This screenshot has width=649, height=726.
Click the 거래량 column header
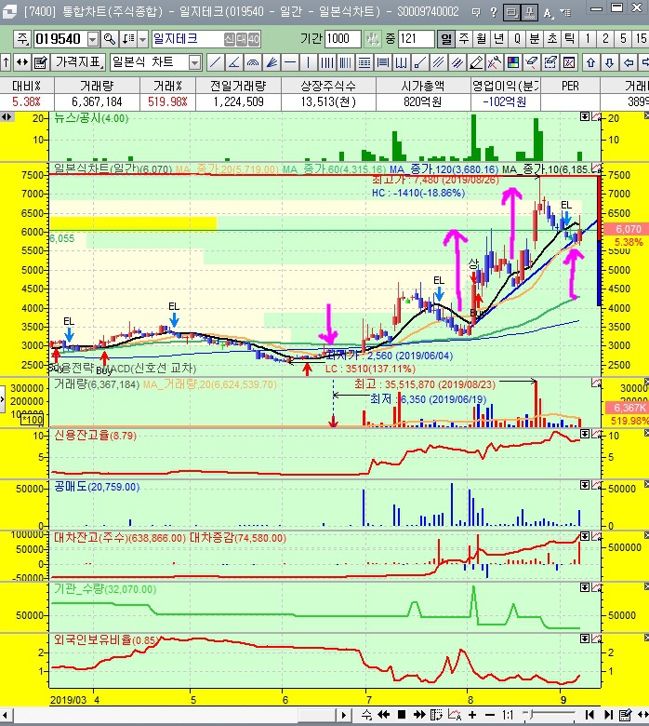pyautogui.click(x=97, y=86)
